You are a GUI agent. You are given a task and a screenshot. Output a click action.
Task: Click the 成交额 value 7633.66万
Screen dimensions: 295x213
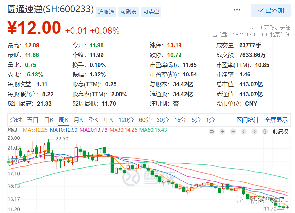pos(252,55)
